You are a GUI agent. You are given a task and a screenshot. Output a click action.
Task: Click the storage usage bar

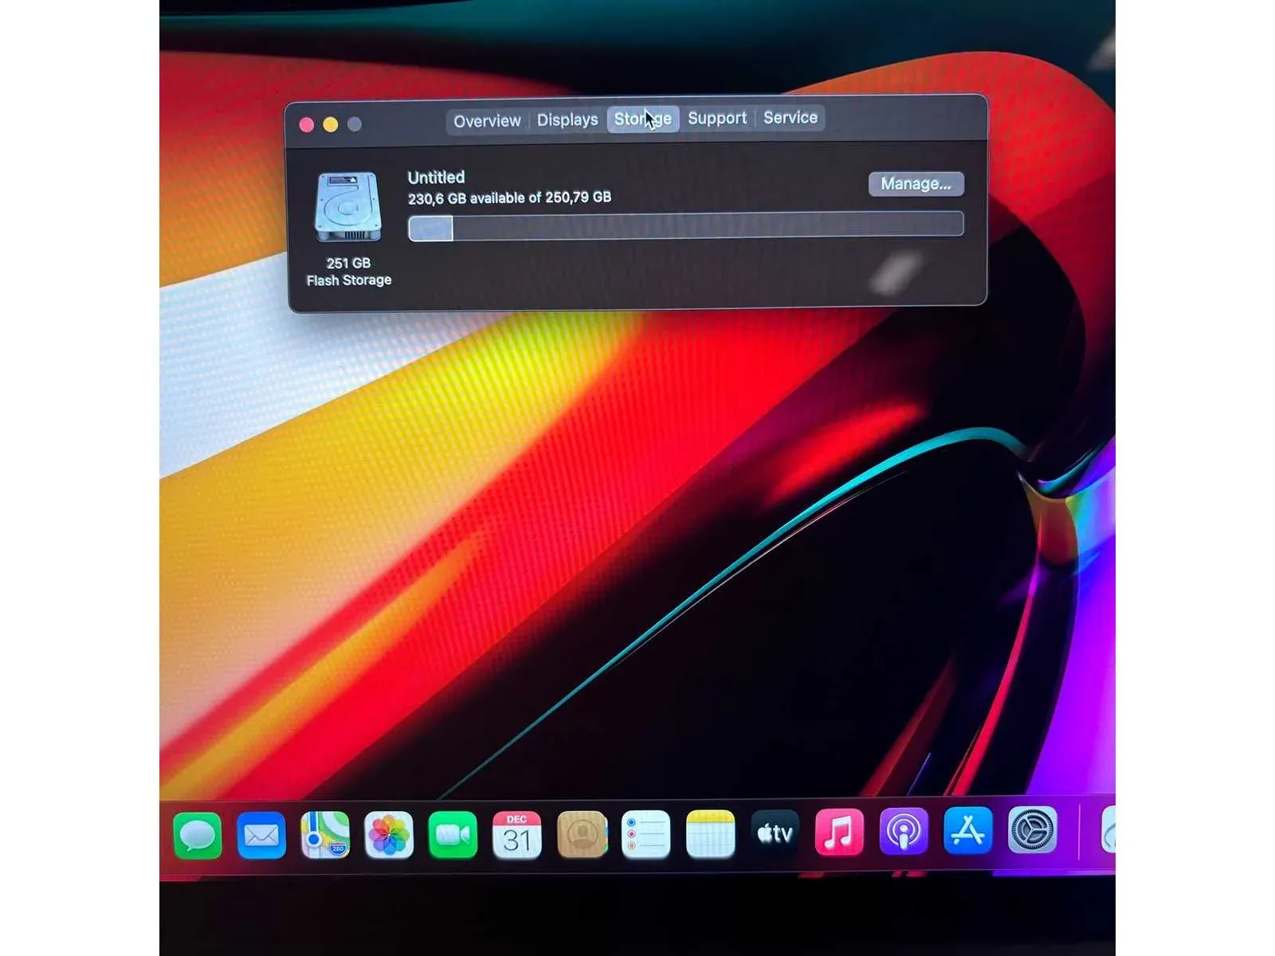[x=686, y=226]
